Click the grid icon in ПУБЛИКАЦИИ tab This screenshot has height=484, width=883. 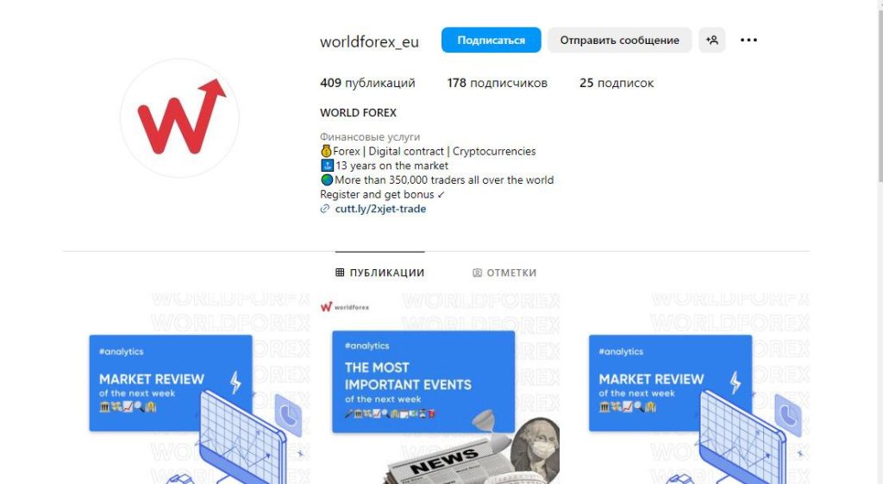coord(340,273)
